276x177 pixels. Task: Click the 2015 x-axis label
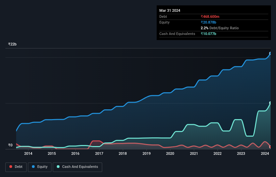[x=52, y=153]
